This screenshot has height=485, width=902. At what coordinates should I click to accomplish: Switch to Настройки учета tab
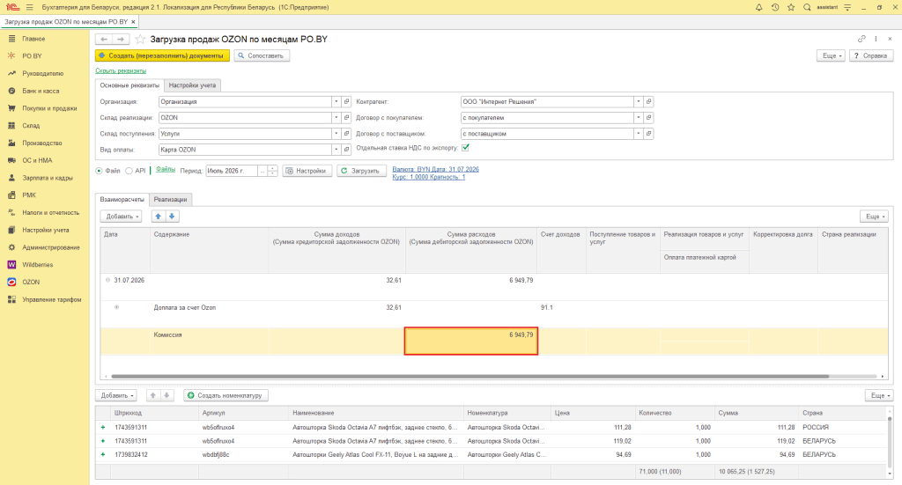(x=192, y=85)
